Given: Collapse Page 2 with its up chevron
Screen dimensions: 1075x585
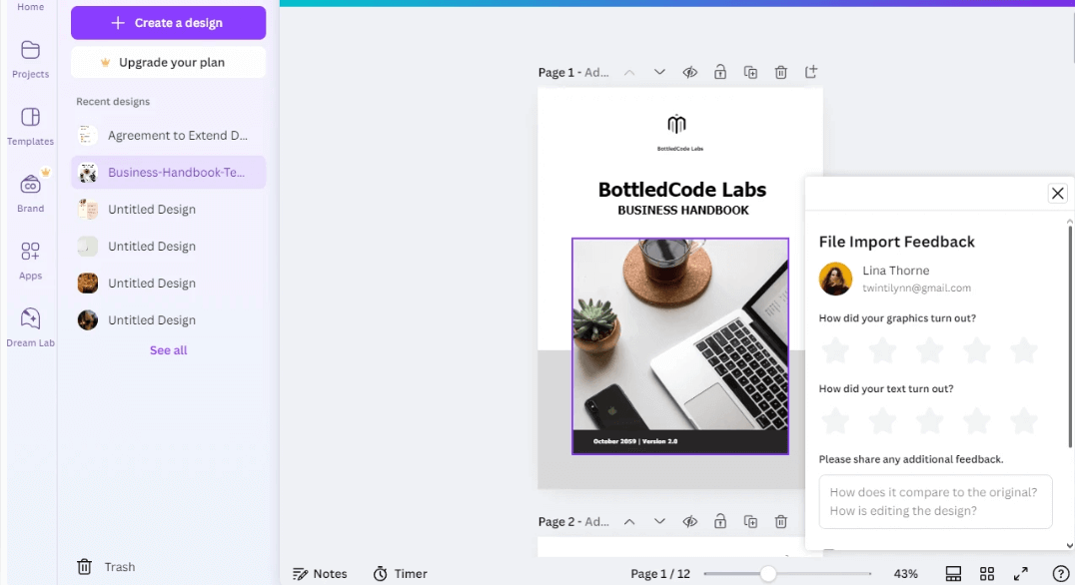Looking at the screenshot, I should pyautogui.click(x=629, y=521).
